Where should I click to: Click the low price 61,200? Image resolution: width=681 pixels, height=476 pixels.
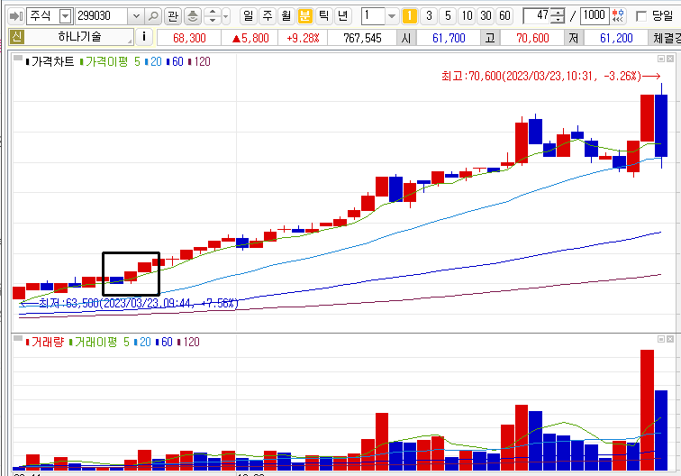(x=616, y=38)
